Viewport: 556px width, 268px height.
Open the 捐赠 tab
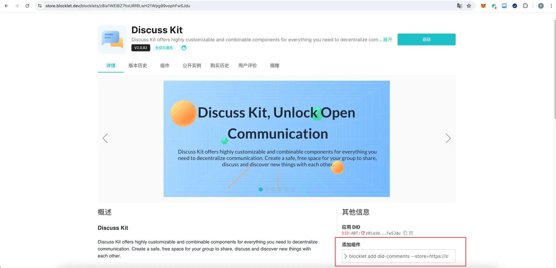275,66
